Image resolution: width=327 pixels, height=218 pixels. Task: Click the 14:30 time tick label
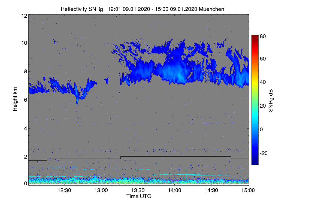(211, 190)
